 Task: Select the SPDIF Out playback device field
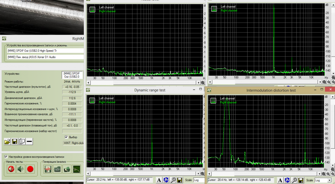click(x=45, y=51)
